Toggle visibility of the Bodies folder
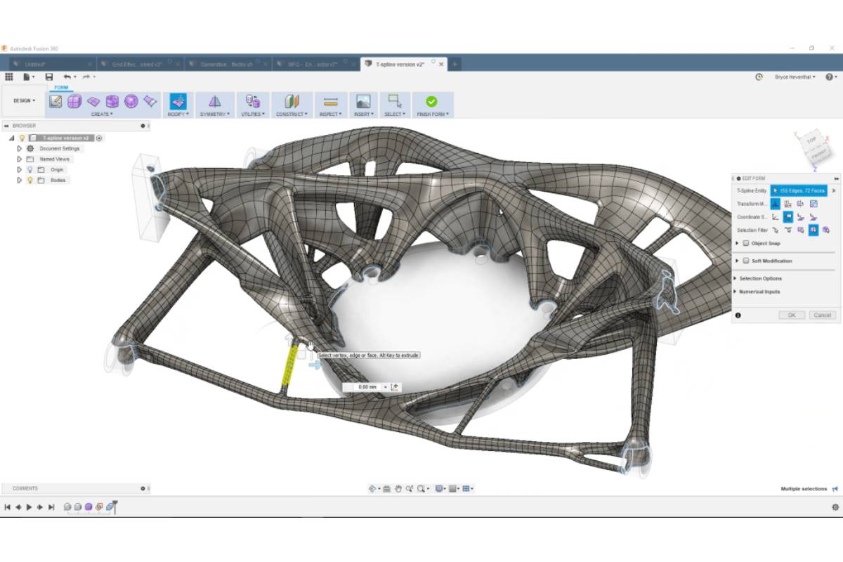This screenshot has height=562, width=843. point(30,180)
